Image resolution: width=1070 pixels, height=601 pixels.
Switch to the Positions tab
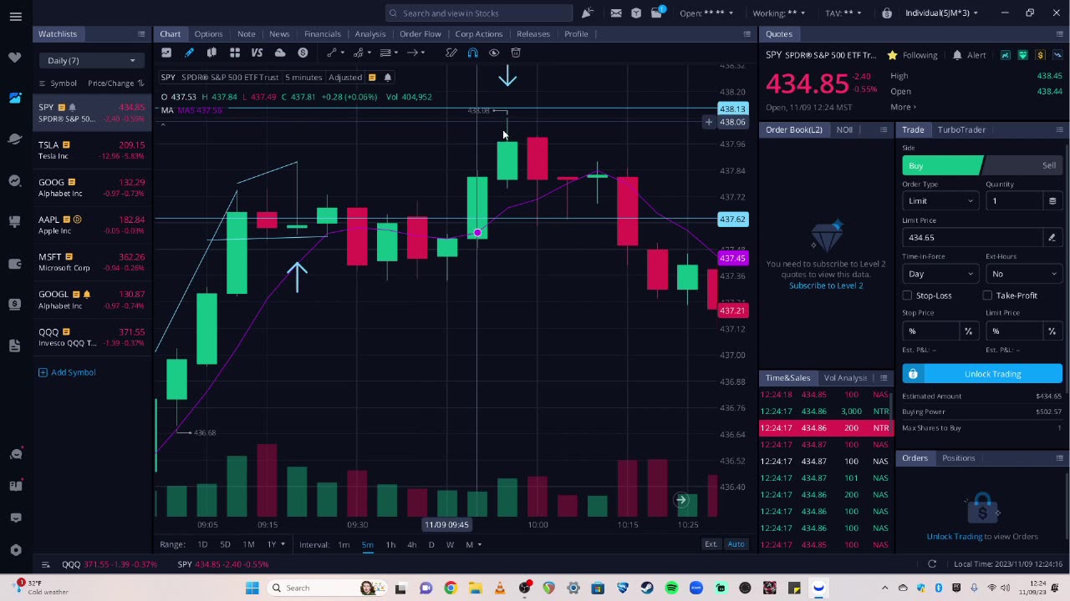point(958,458)
